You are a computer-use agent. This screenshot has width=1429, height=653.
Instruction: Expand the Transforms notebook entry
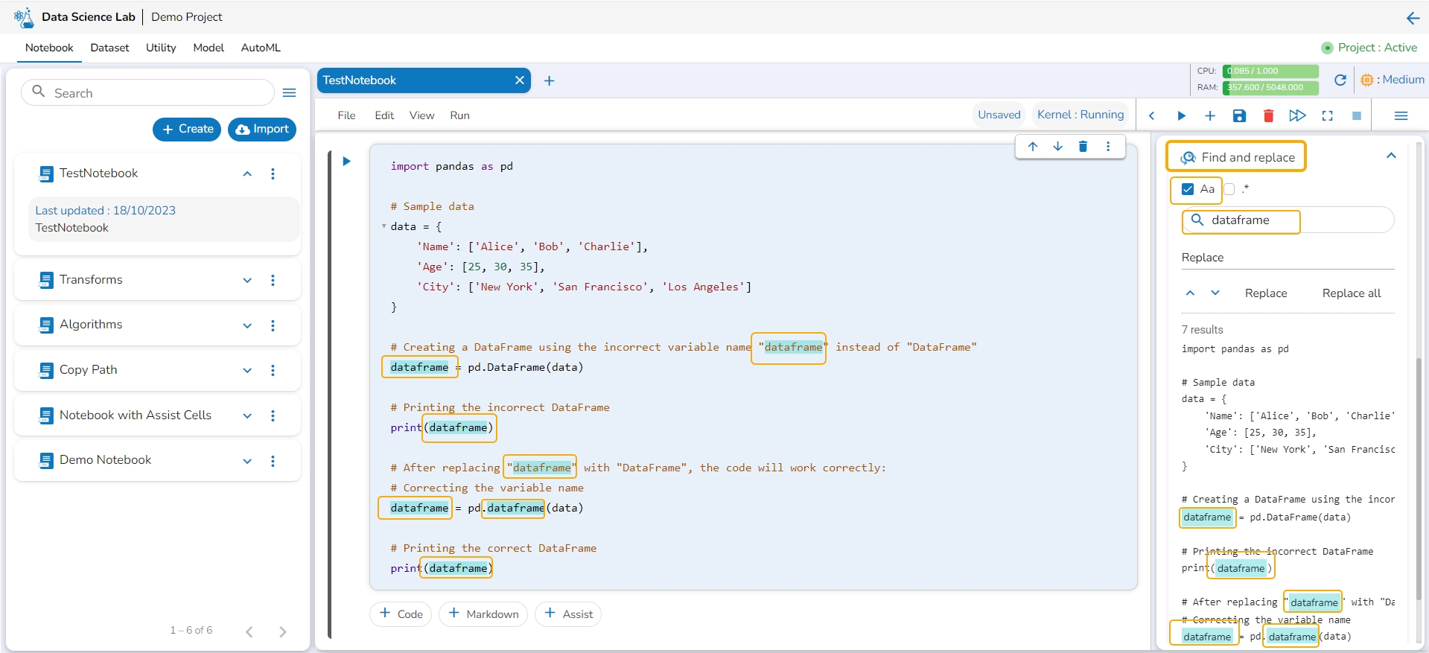point(247,281)
